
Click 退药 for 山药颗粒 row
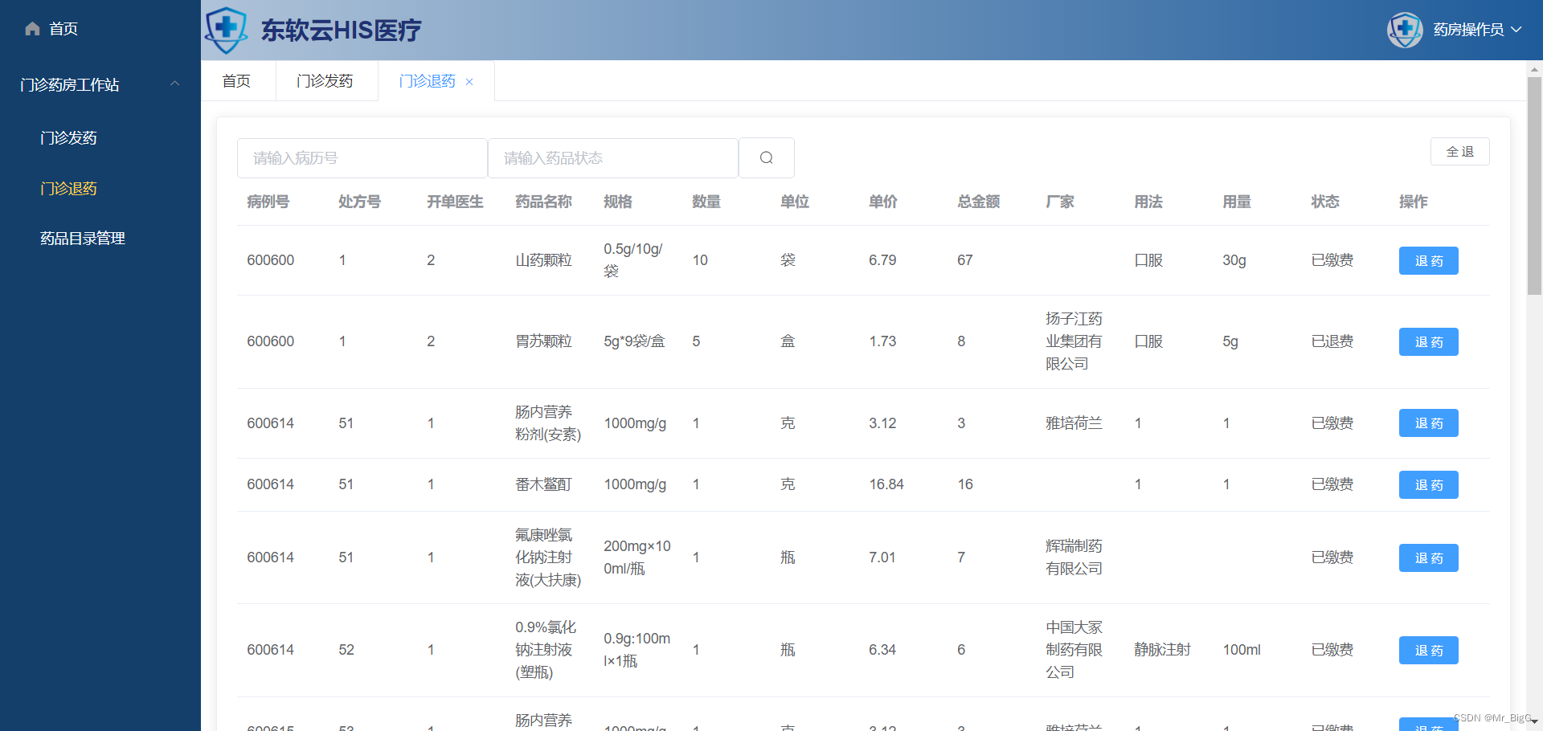(x=1428, y=260)
